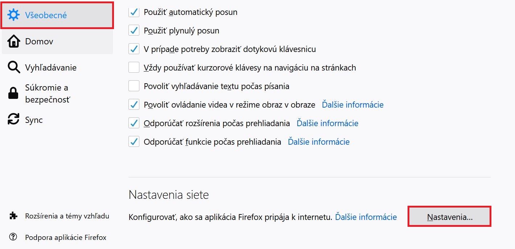Click the puzzle piece extensions icon

pos(13,216)
